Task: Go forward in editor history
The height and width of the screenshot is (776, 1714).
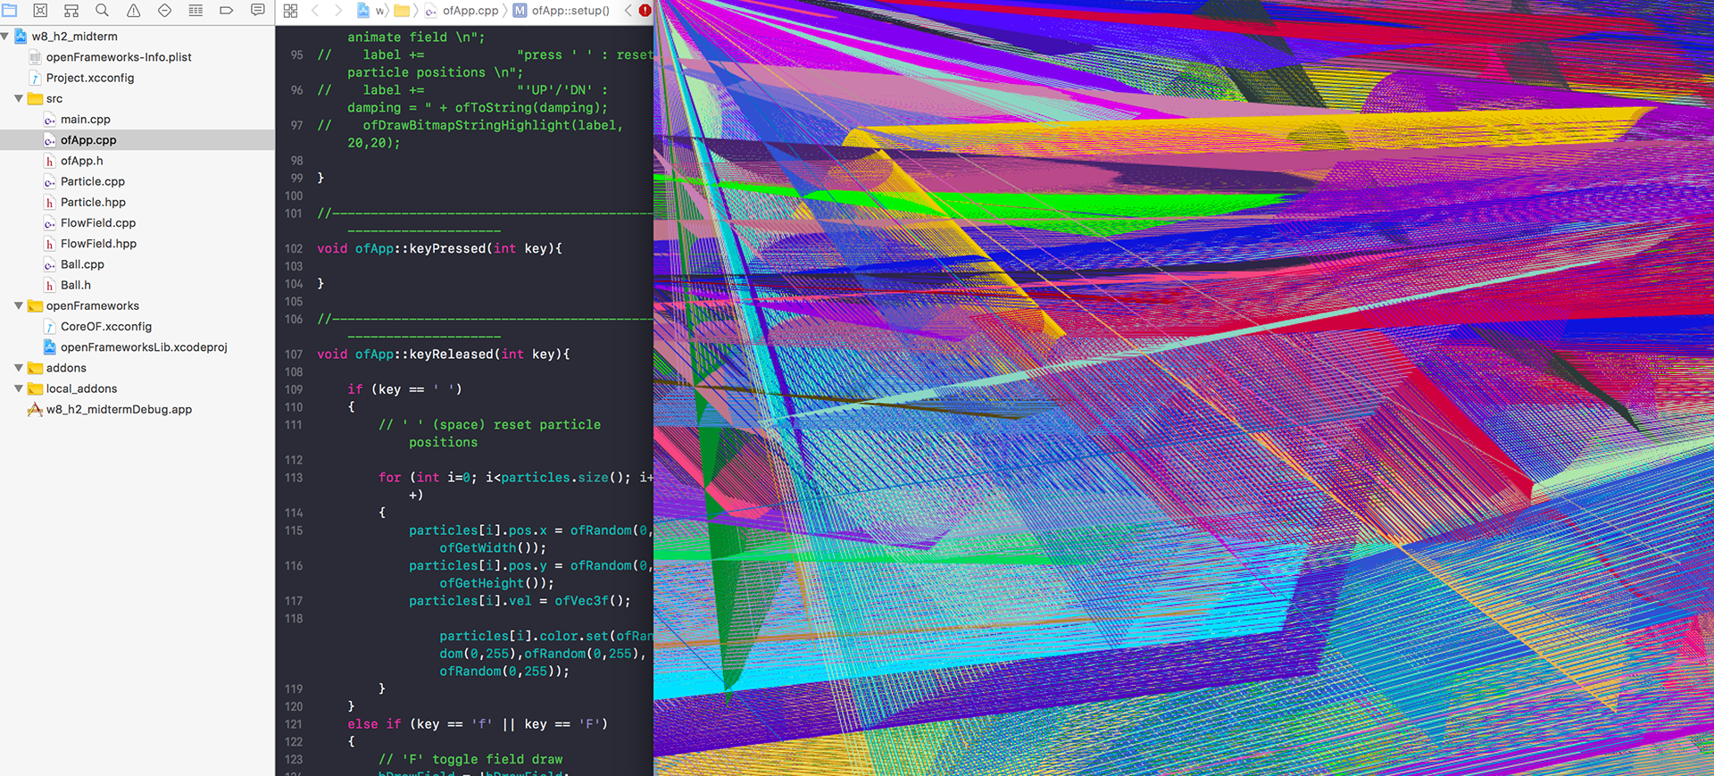Action: point(338,11)
